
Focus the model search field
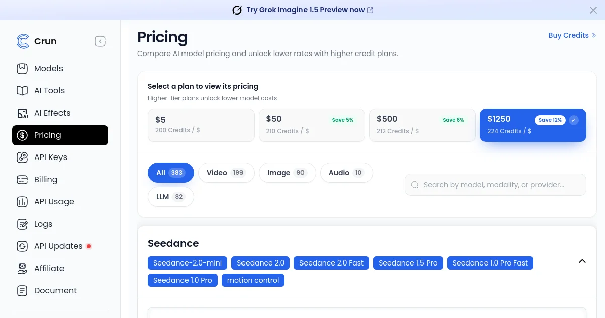click(496, 185)
